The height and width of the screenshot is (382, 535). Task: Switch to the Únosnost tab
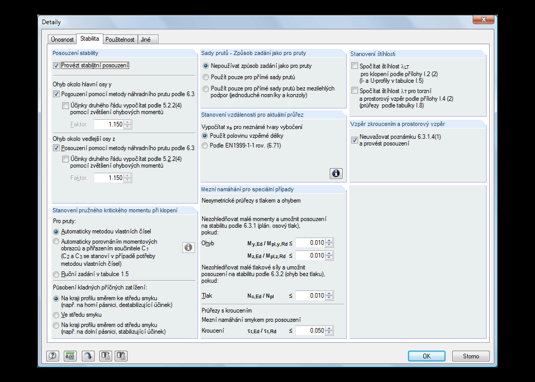(62, 40)
